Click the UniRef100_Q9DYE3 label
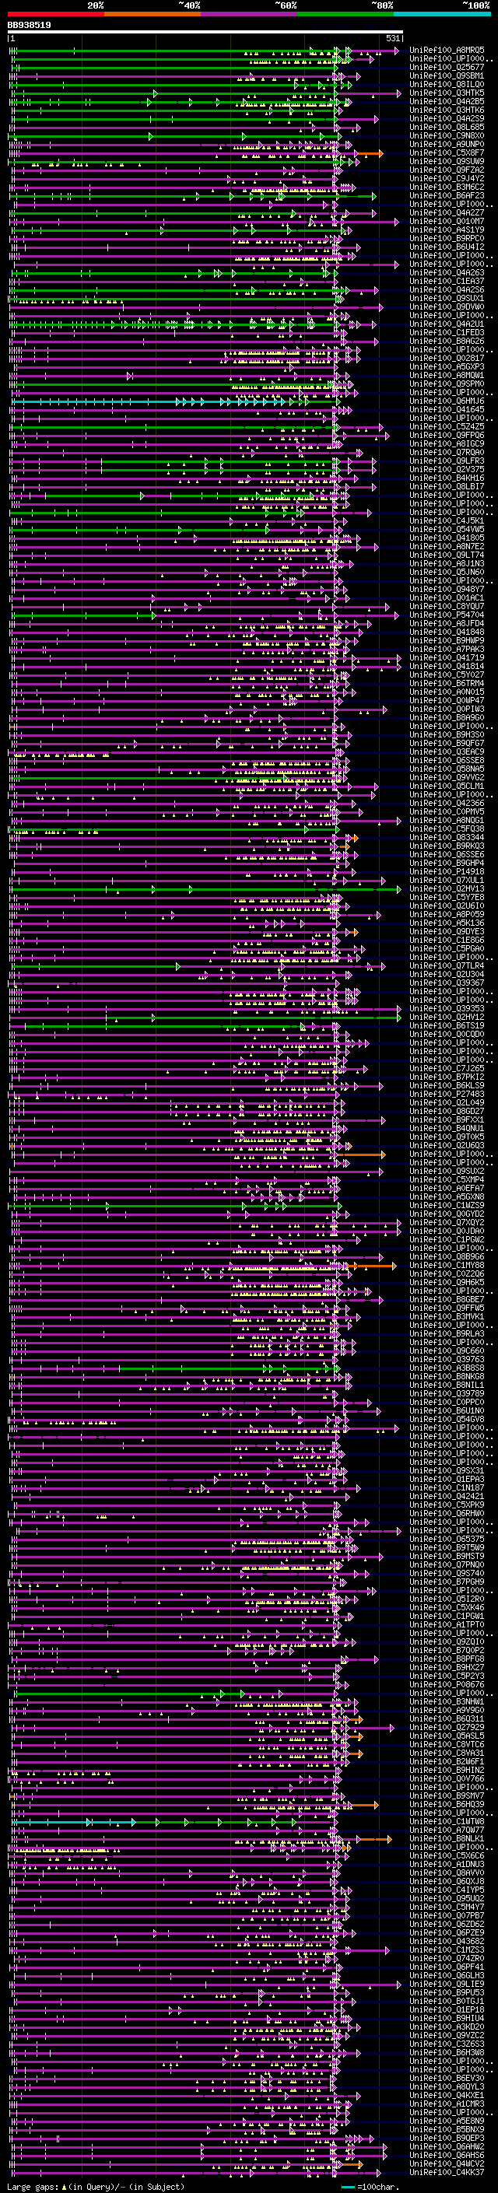Image resolution: width=498 pixels, height=2193 pixels. (x=447, y=931)
